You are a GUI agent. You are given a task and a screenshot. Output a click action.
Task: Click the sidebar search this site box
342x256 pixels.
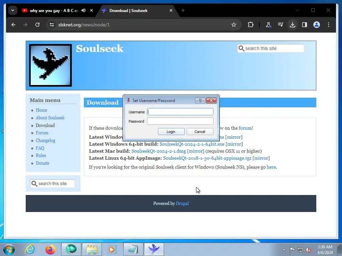point(52,184)
